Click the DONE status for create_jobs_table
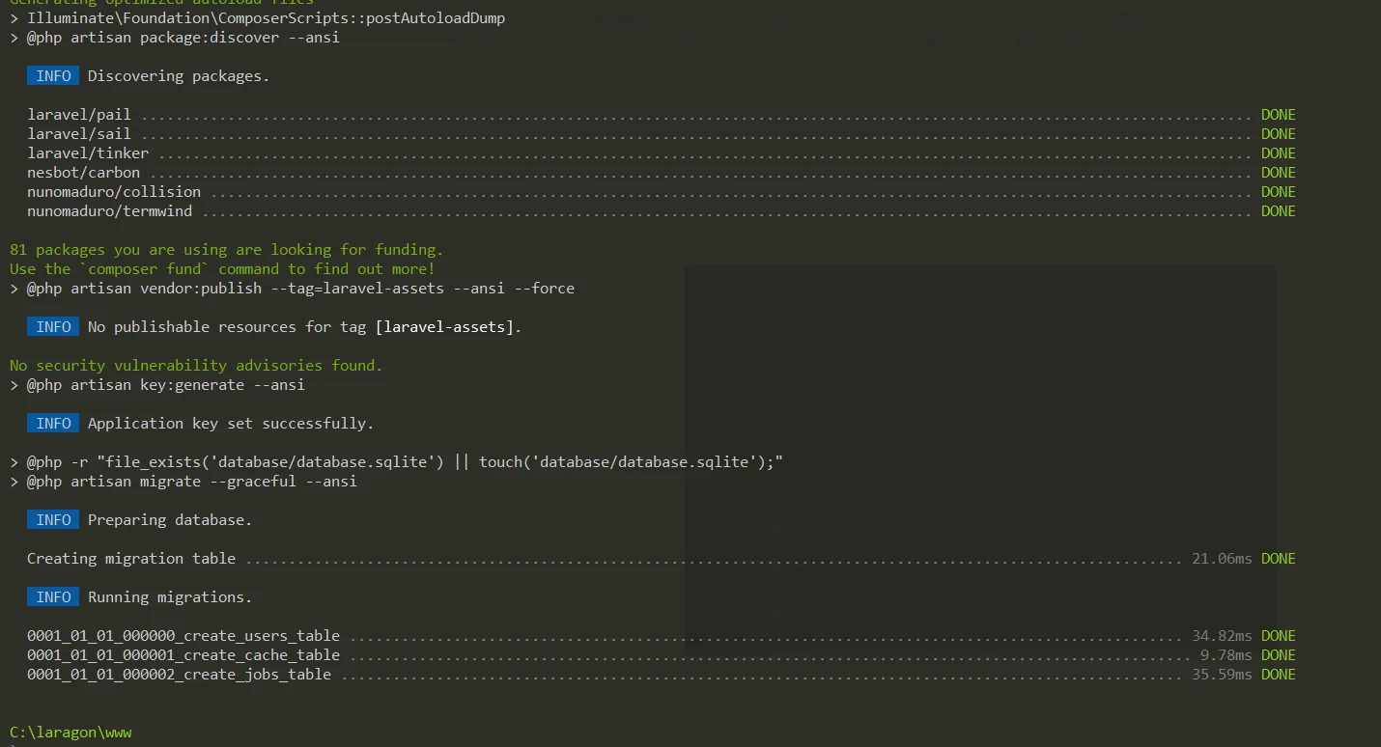The width and height of the screenshot is (1381, 747). [1279, 675]
